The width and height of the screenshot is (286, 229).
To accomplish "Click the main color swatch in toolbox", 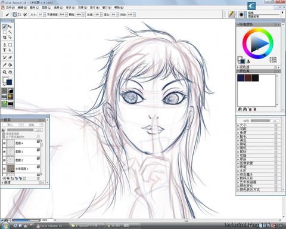I will [9, 82].
